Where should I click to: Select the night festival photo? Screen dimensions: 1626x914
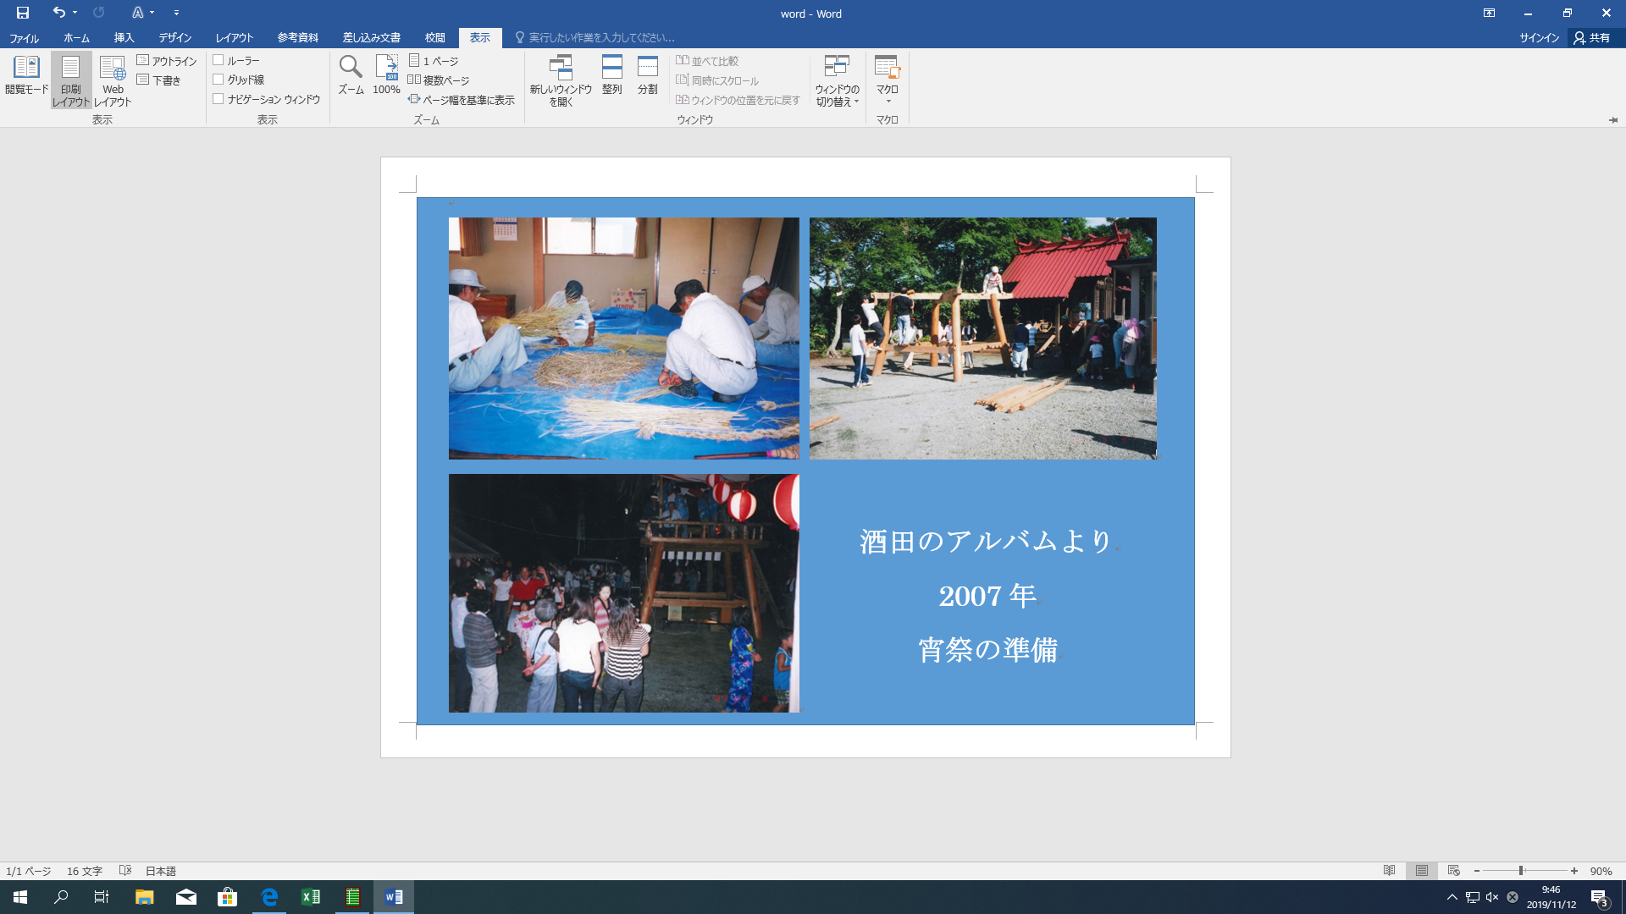623,593
